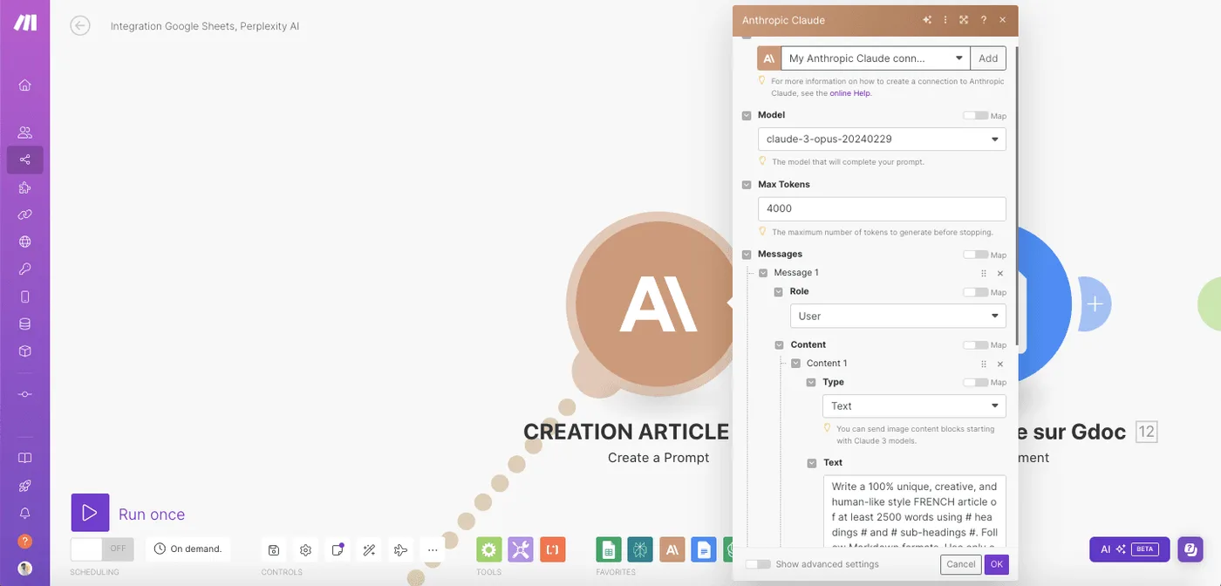Add Anthropic Claude favorite module
Screen dimensions: 1221x586
point(672,549)
